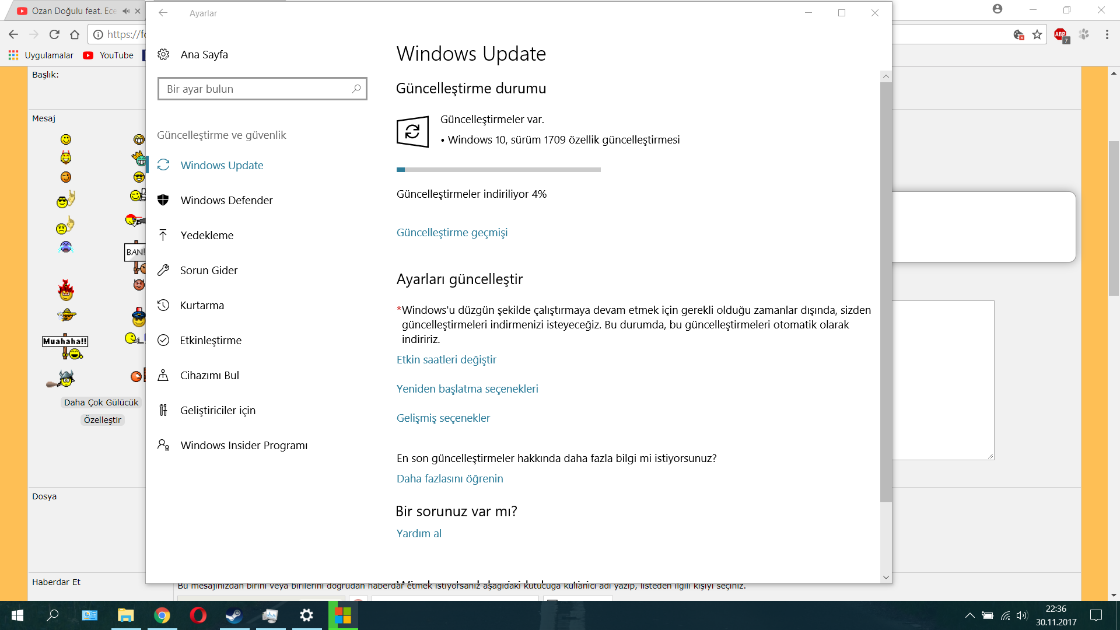
Task: Select Yedekleme in the sidebar
Action: (257, 235)
